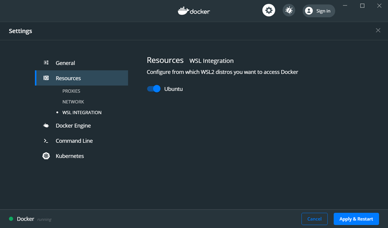Disable the Ubuntu WSL integration toggle
The width and height of the screenshot is (388, 228).
click(x=154, y=89)
